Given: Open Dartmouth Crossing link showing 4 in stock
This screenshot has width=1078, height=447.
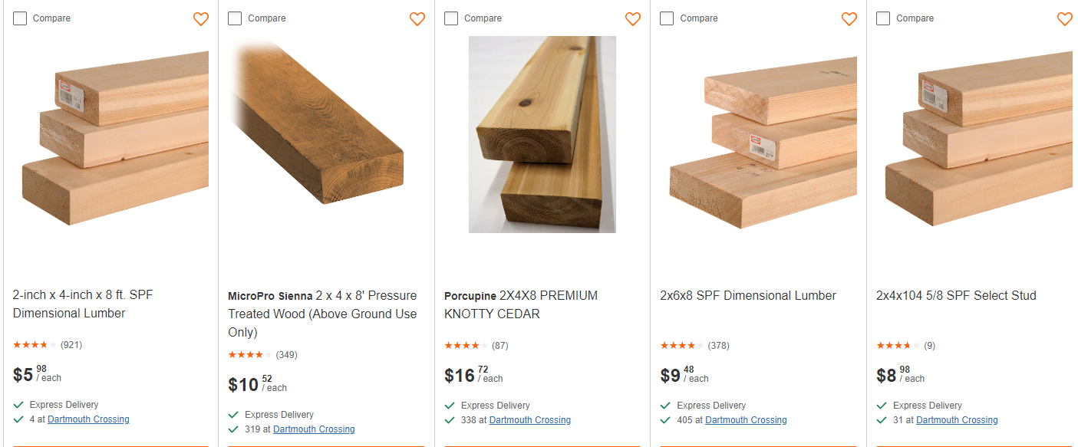Looking at the screenshot, I should (88, 419).
